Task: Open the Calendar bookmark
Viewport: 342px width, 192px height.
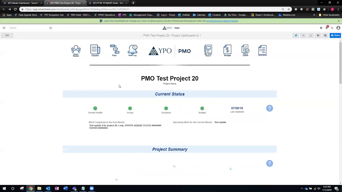Action: tap(199, 15)
